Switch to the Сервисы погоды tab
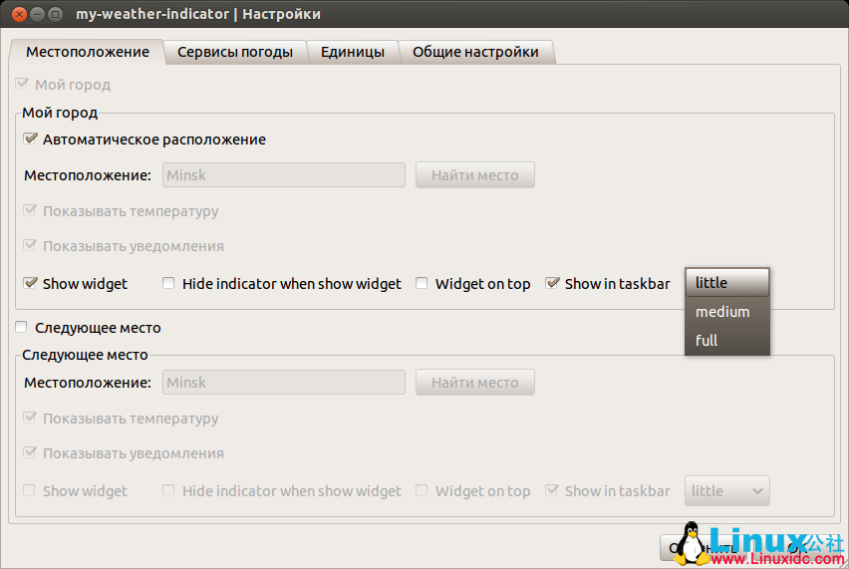 235,52
